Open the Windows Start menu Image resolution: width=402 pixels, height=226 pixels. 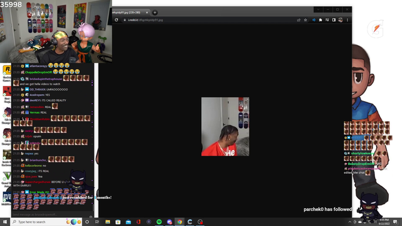coord(5,222)
